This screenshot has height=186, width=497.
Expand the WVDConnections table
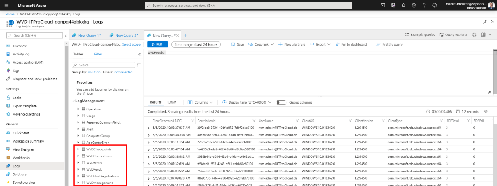click(78, 156)
